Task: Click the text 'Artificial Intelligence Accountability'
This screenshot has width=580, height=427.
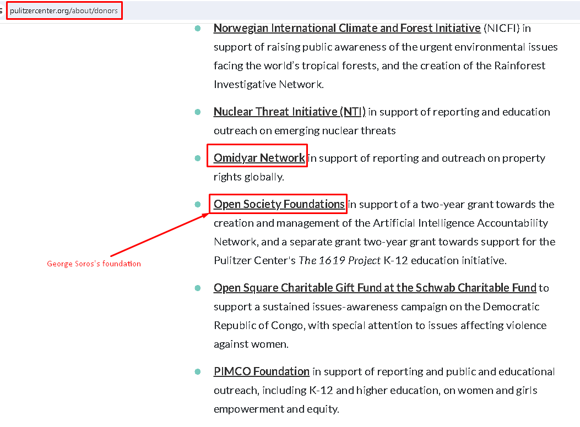Action: pos(460,223)
